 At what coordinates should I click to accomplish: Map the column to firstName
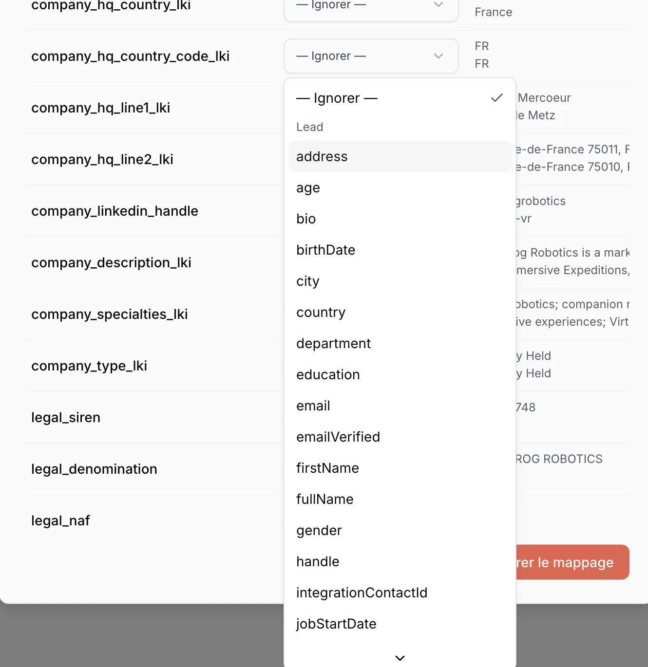click(400, 468)
